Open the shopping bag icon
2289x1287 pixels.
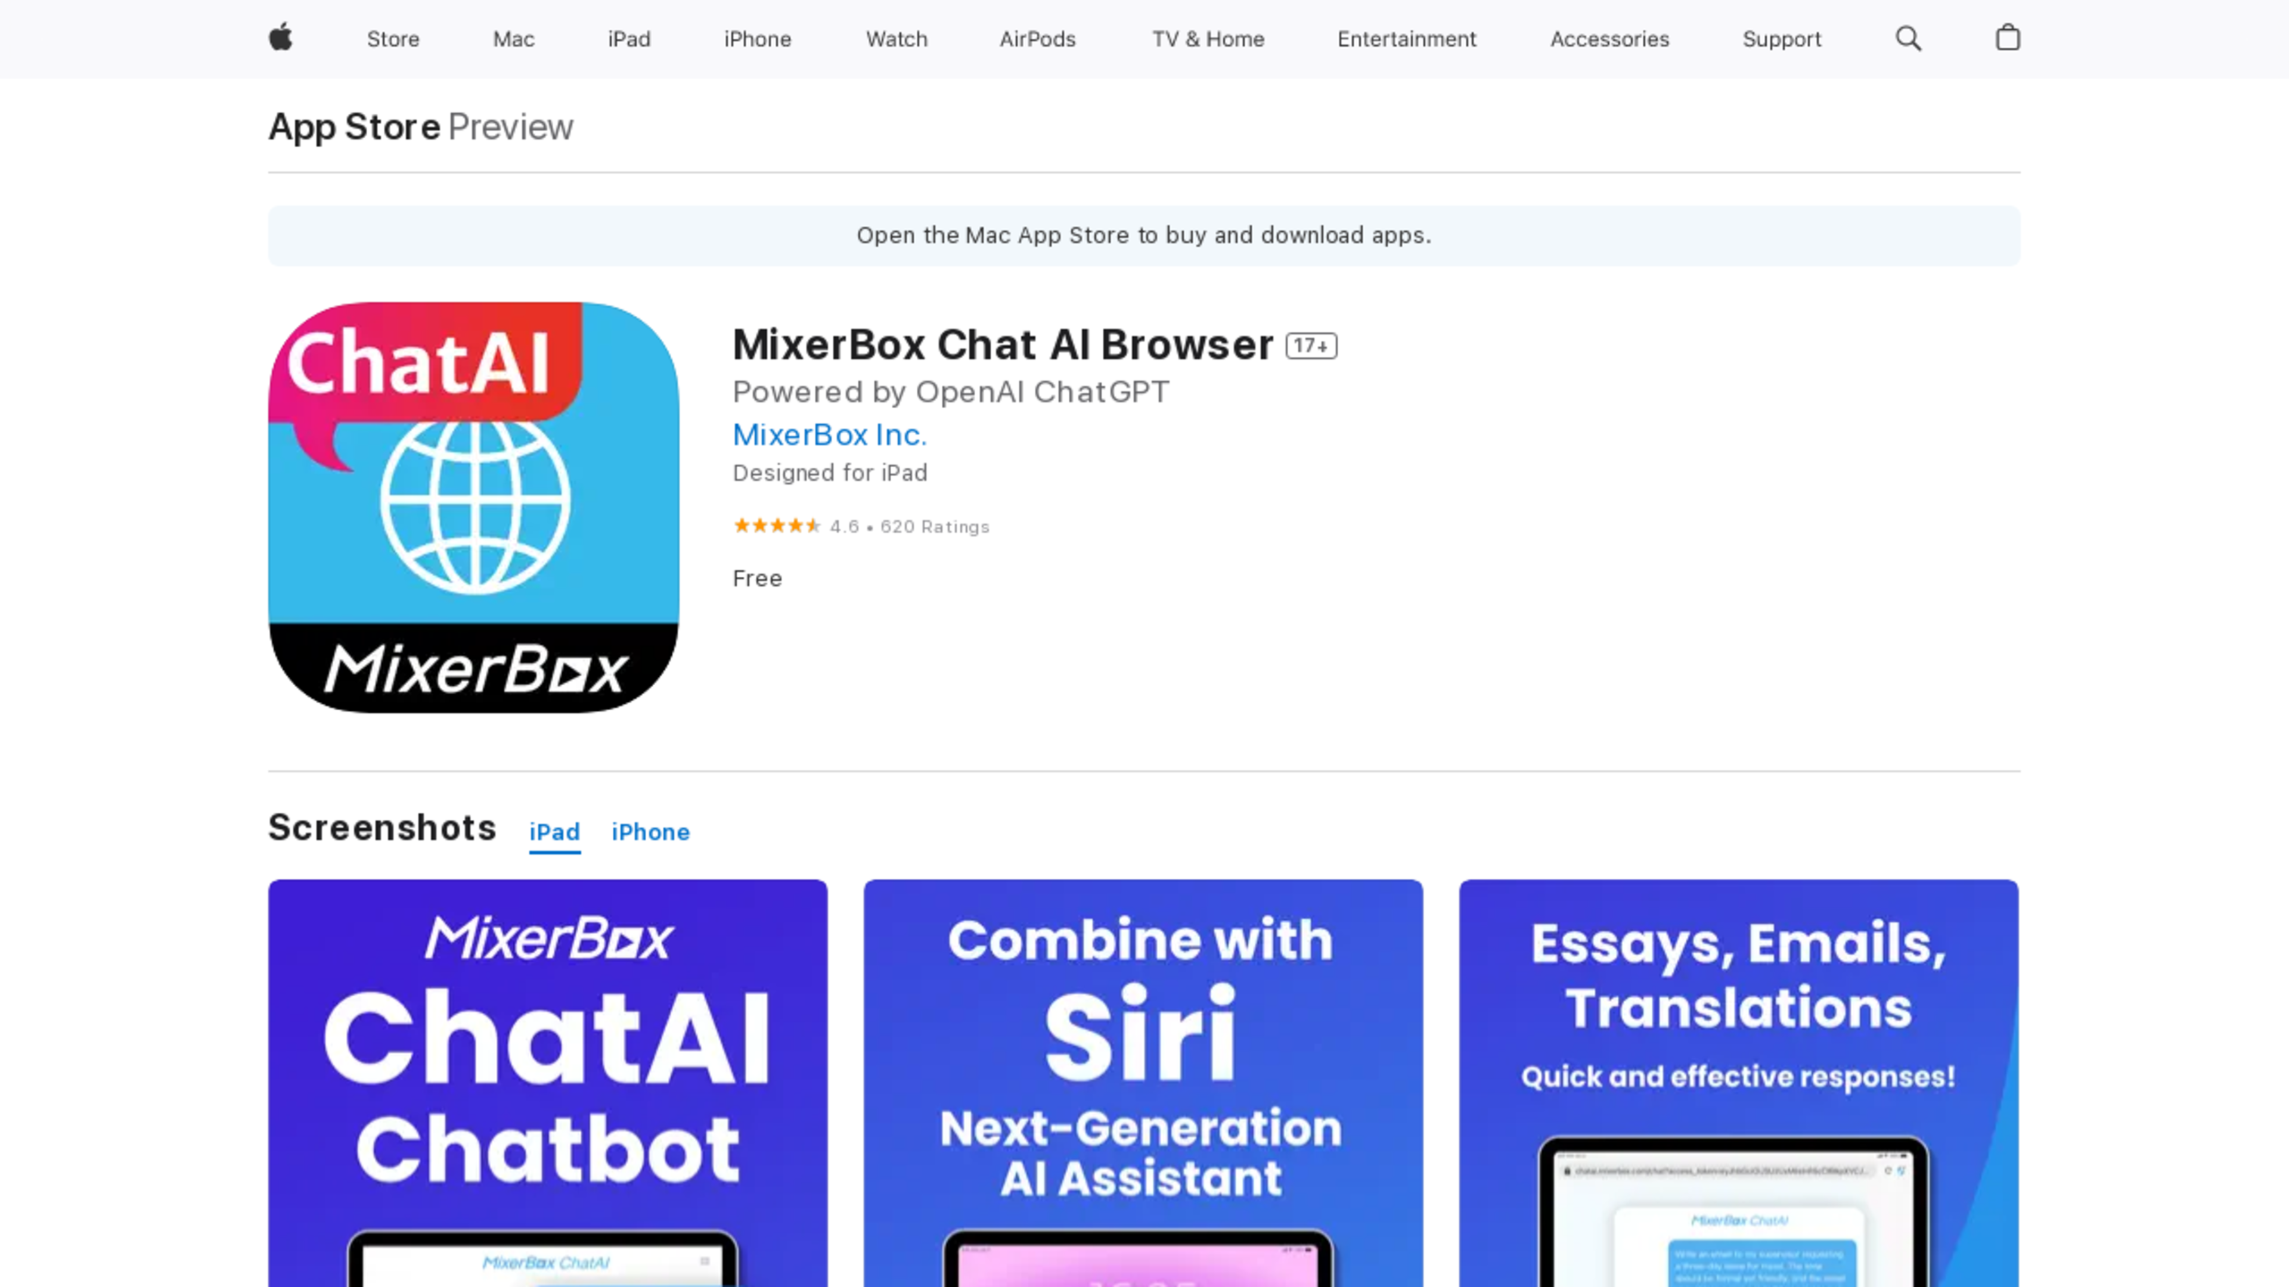coord(2007,38)
